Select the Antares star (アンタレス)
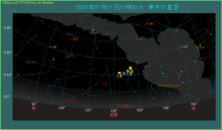This screenshot has height=130, width=222. [x=200, y=45]
